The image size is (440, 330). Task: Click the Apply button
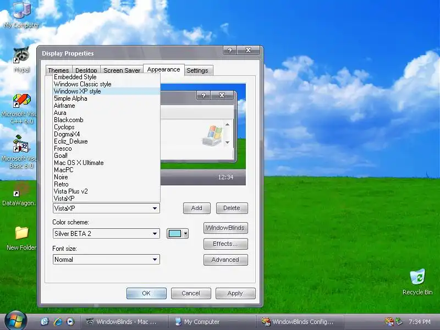pos(235,293)
